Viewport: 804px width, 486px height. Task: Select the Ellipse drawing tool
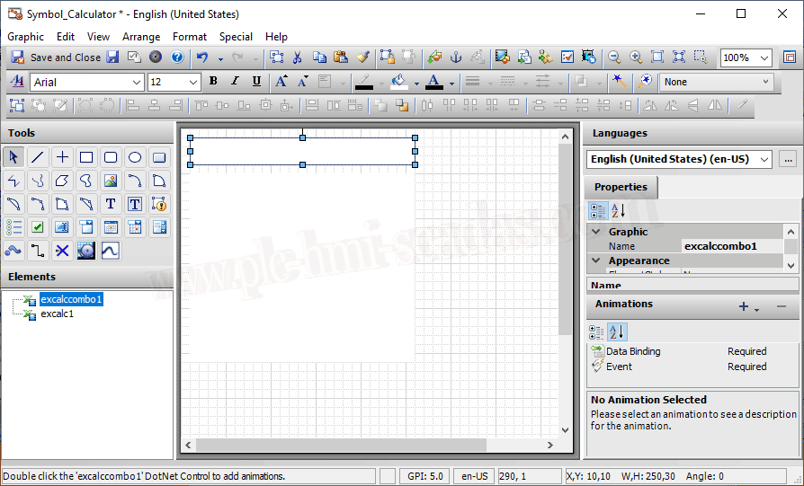click(x=135, y=157)
